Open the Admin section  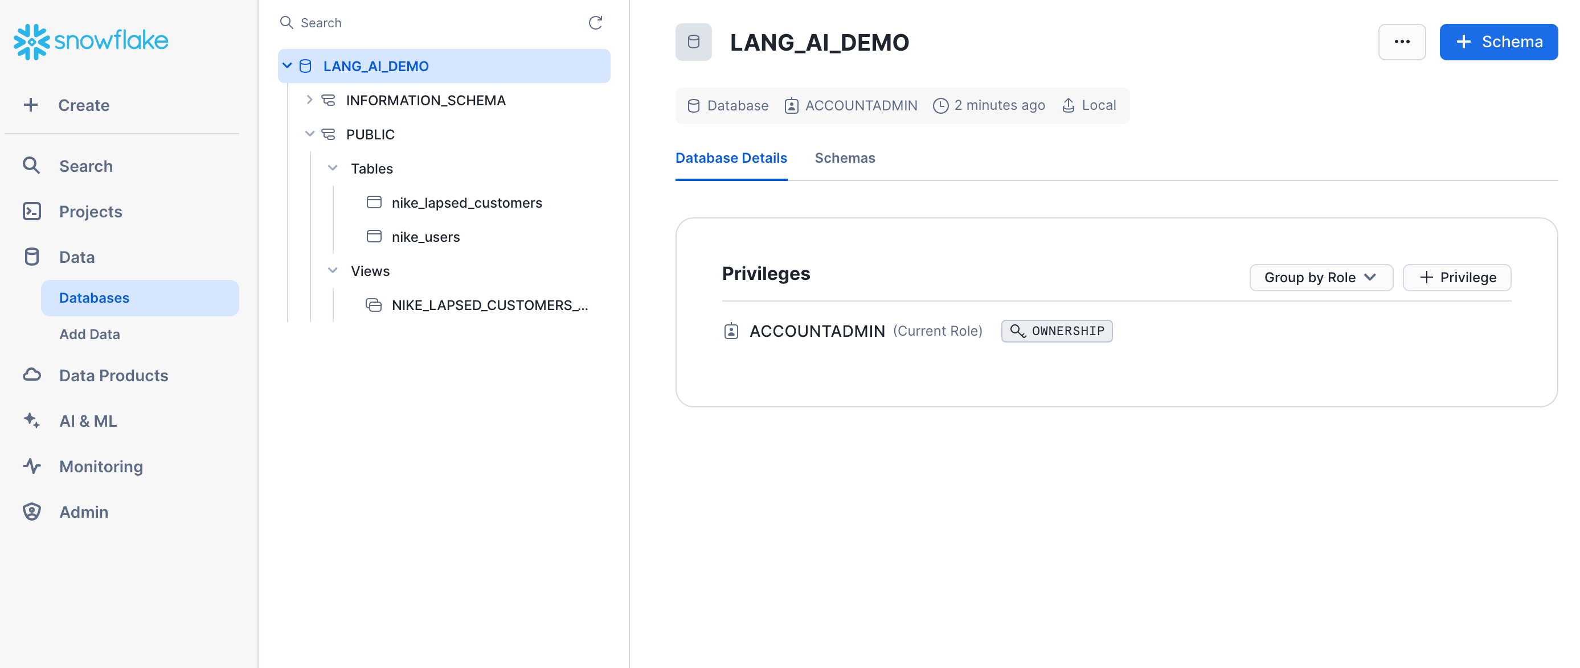(x=83, y=512)
